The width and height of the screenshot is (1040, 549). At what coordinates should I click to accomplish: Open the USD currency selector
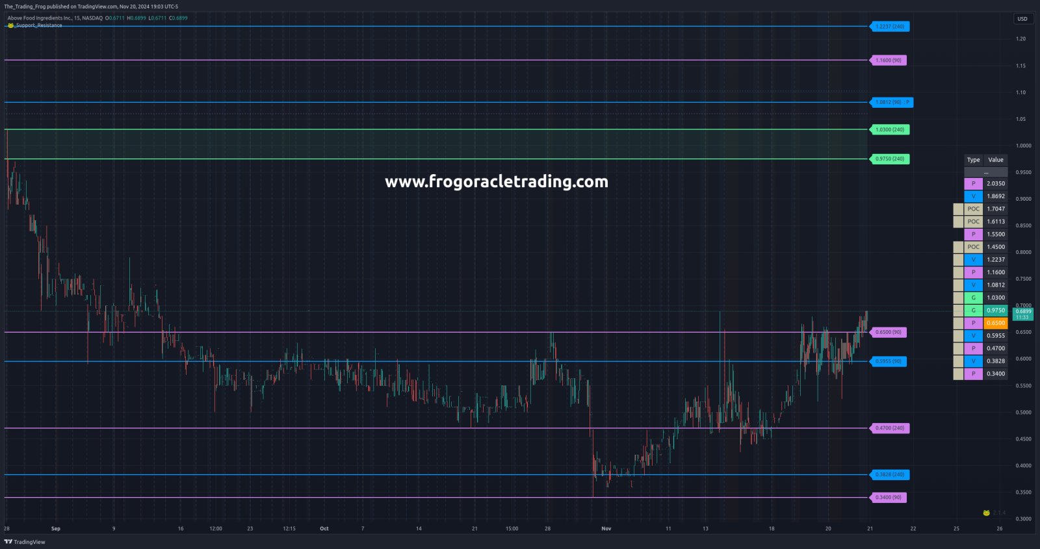coord(1022,19)
